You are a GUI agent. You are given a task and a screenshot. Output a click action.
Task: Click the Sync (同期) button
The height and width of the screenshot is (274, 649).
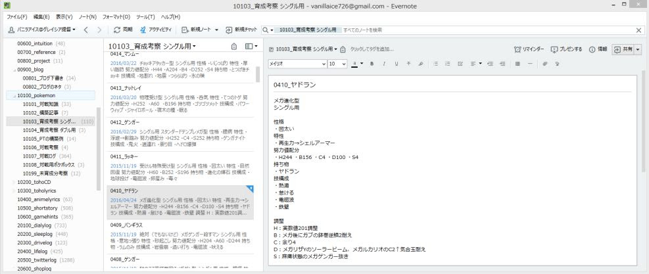(x=123, y=30)
